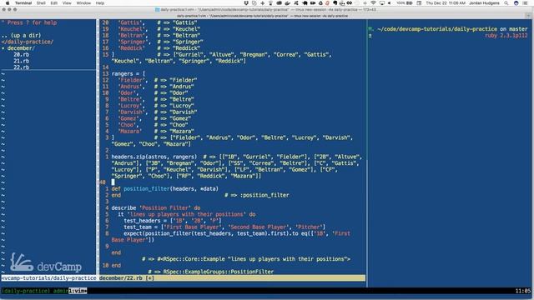This screenshot has height=300, width=534.
Task: Click the 'Andrus' string entry
Action: click(130, 87)
